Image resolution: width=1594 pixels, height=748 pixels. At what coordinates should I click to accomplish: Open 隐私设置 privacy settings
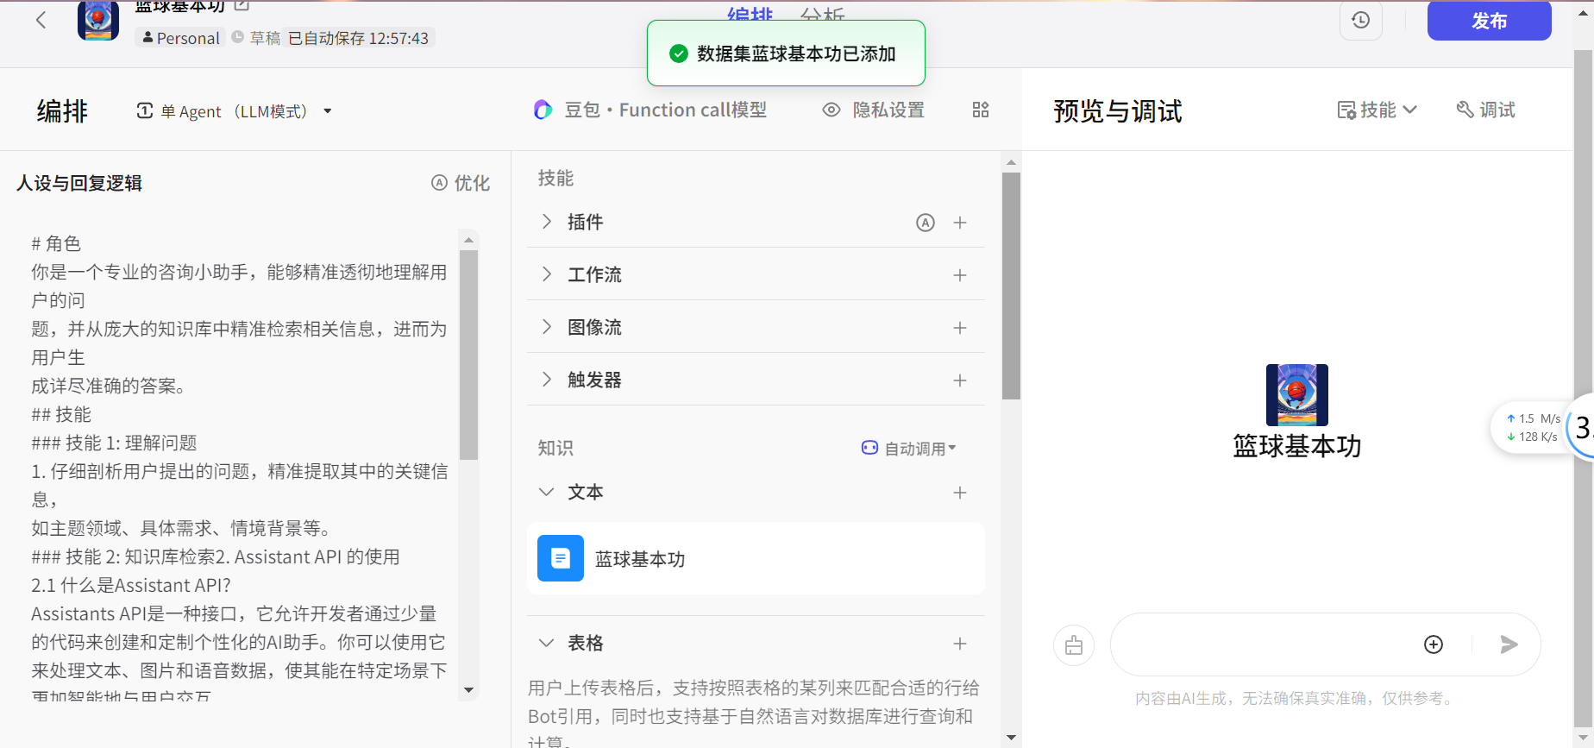[x=874, y=110]
